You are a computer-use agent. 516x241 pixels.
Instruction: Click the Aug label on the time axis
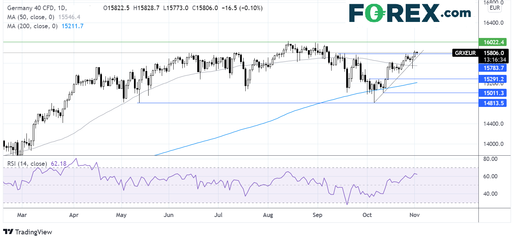(x=269, y=215)
